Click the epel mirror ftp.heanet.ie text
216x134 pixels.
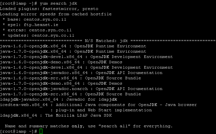pyautogui.click(x=41, y=25)
